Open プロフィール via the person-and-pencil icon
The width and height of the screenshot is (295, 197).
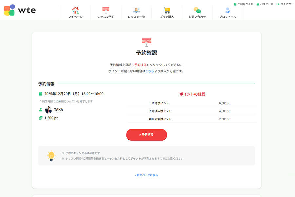(x=227, y=10)
